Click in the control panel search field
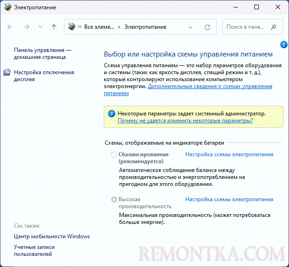The height and width of the screenshot is (267, 289). coord(250,27)
